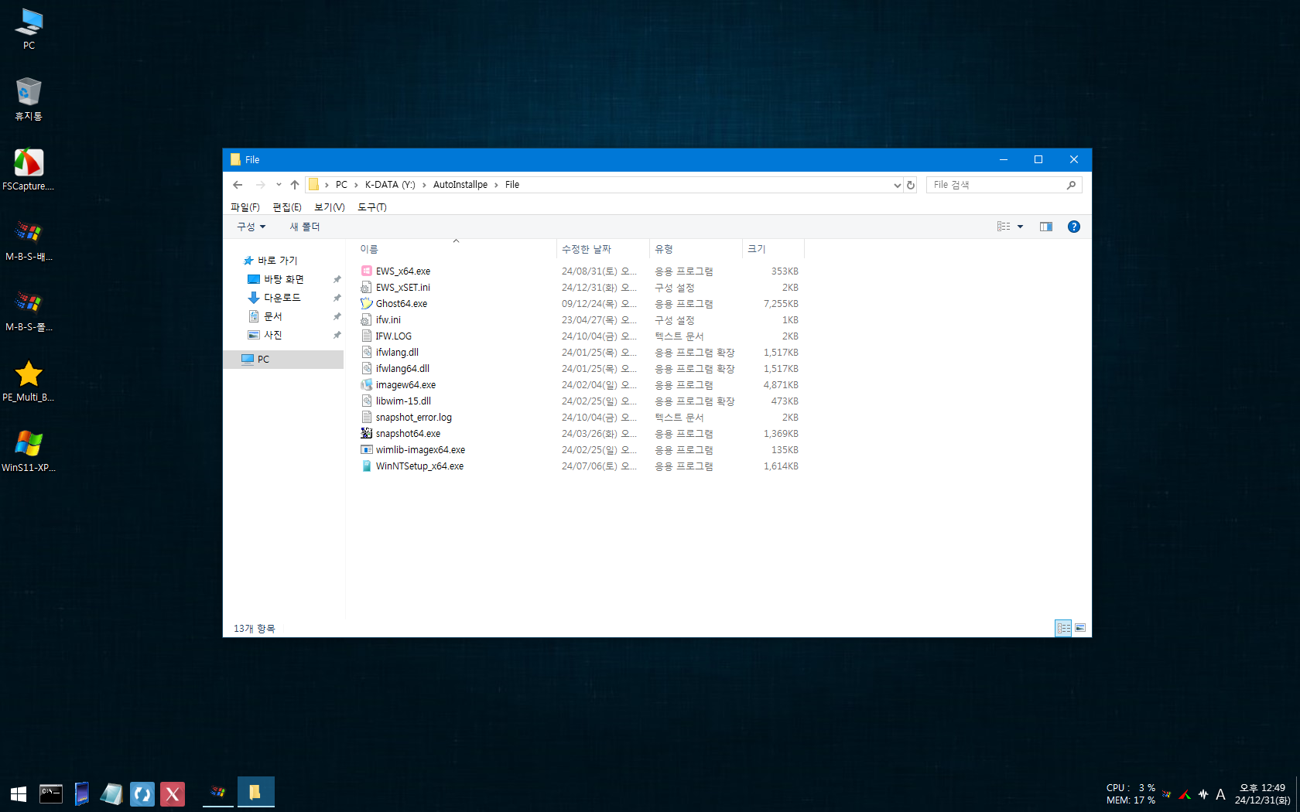Viewport: 1300px width, 812px height.
Task: Expand the address bar history dropdown
Action: pos(897,185)
